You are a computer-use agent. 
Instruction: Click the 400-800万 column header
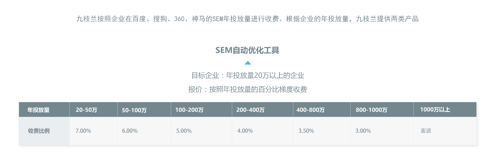(322, 110)
